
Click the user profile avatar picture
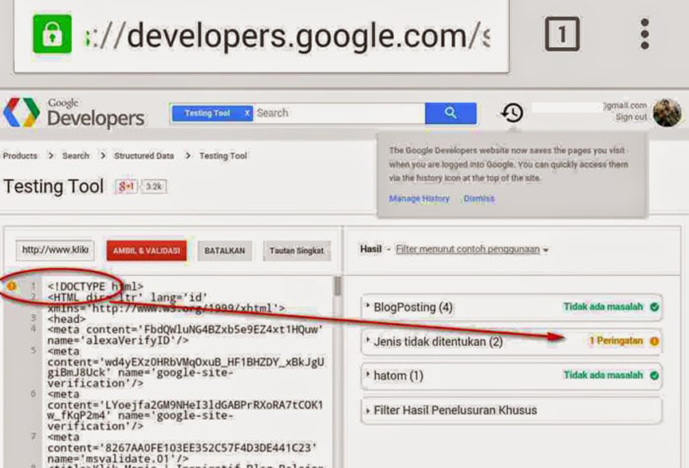point(667,112)
